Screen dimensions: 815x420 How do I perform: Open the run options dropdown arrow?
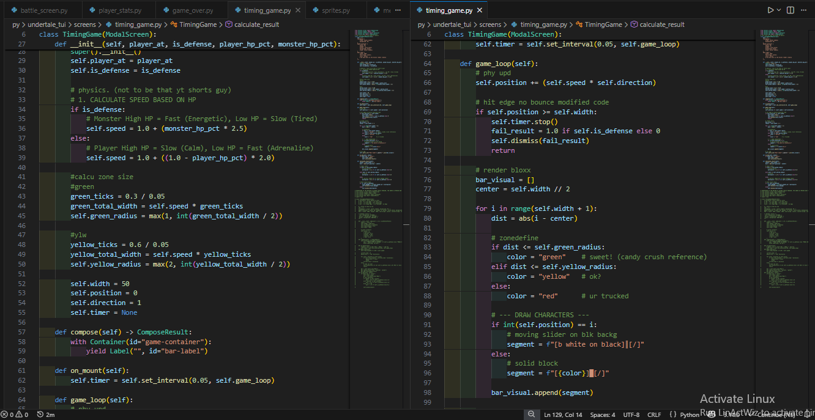(779, 10)
